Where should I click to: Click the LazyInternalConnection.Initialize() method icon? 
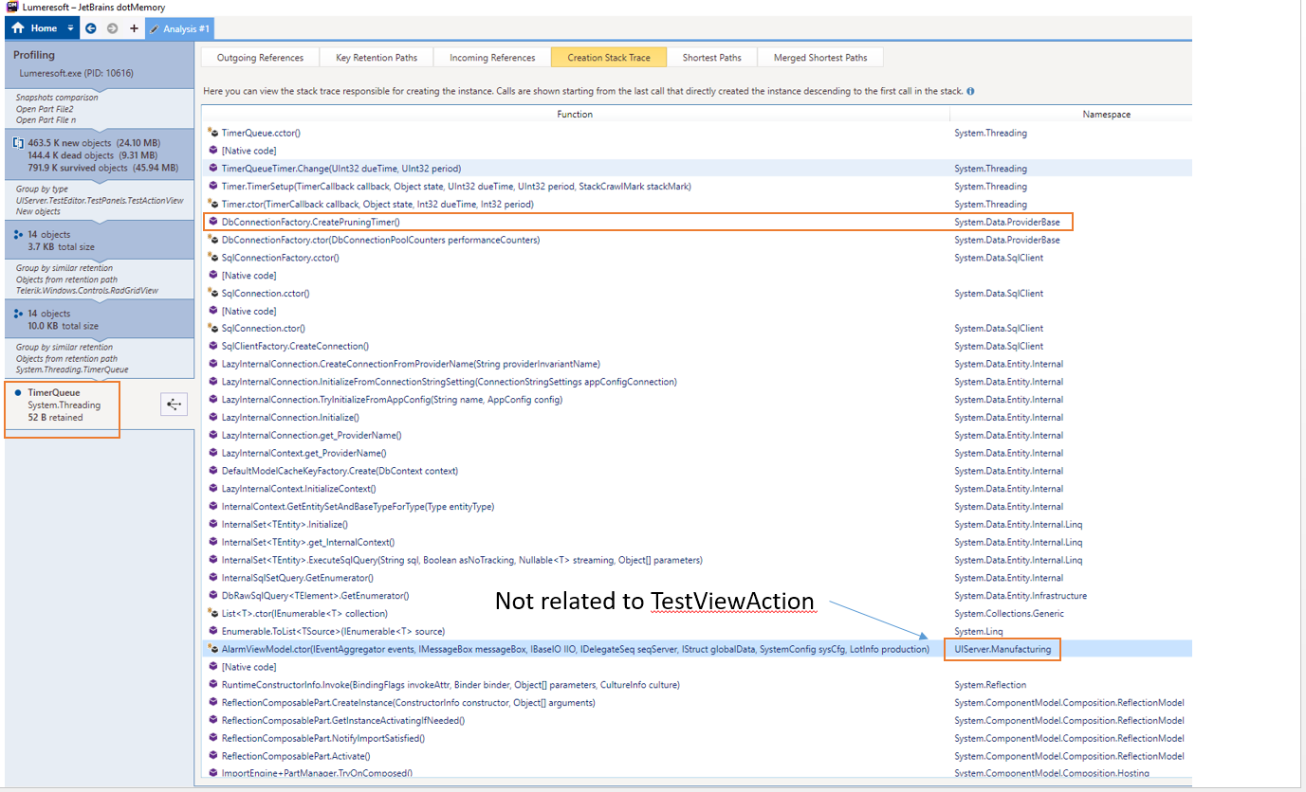(213, 417)
